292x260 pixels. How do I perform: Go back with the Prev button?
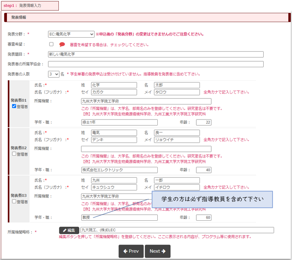pos(131,251)
